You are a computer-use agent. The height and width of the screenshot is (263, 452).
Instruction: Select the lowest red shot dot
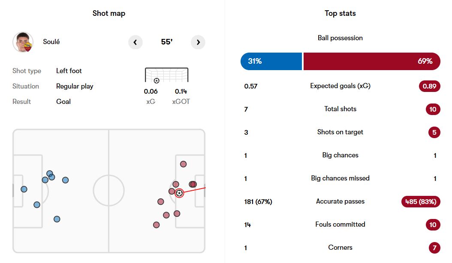(x=157, y=225)
